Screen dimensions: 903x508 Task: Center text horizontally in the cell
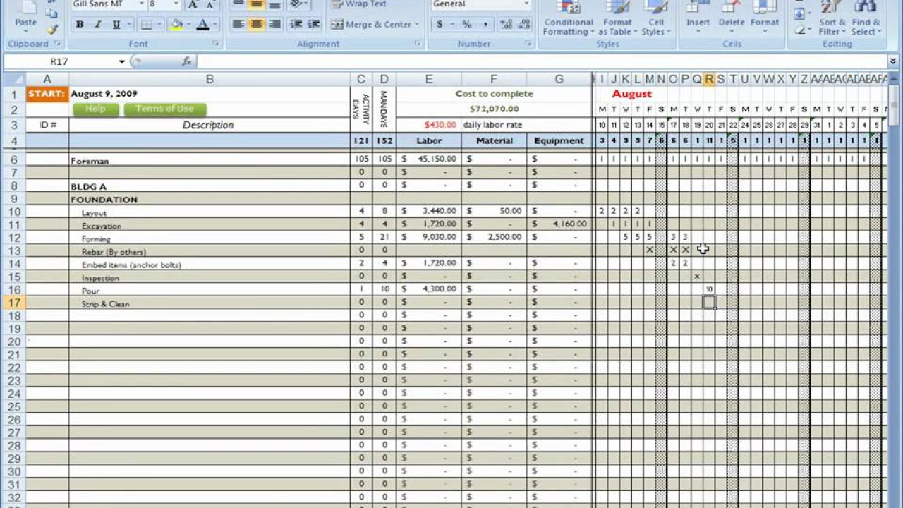256,25
